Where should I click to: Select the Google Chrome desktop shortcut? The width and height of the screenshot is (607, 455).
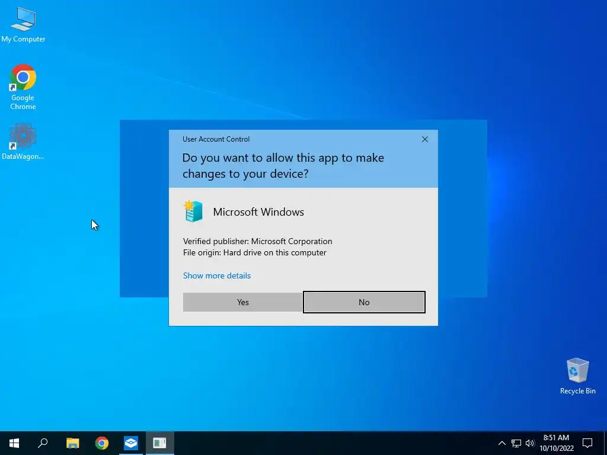[23, 87]
